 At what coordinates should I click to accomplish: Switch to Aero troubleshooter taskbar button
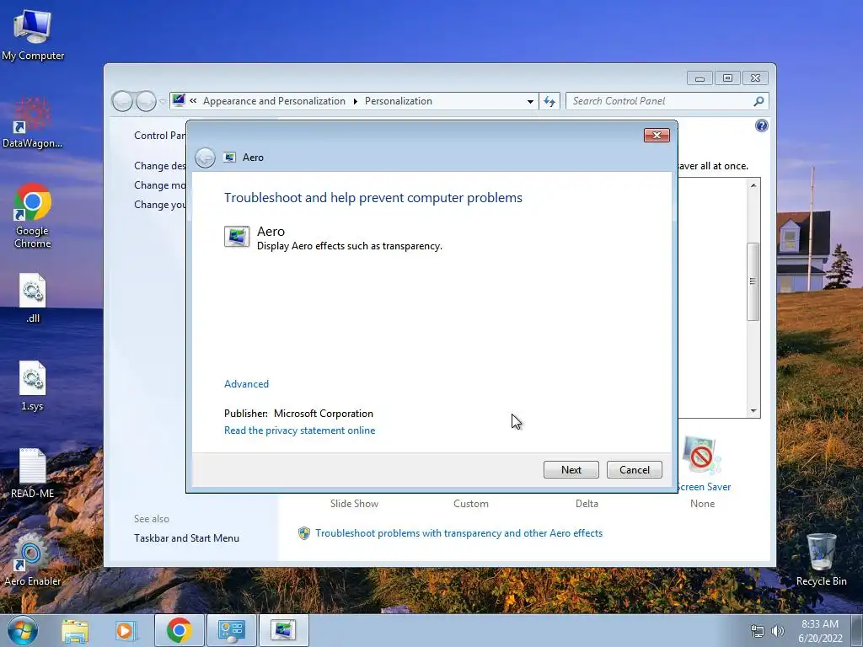coord(283,630)
